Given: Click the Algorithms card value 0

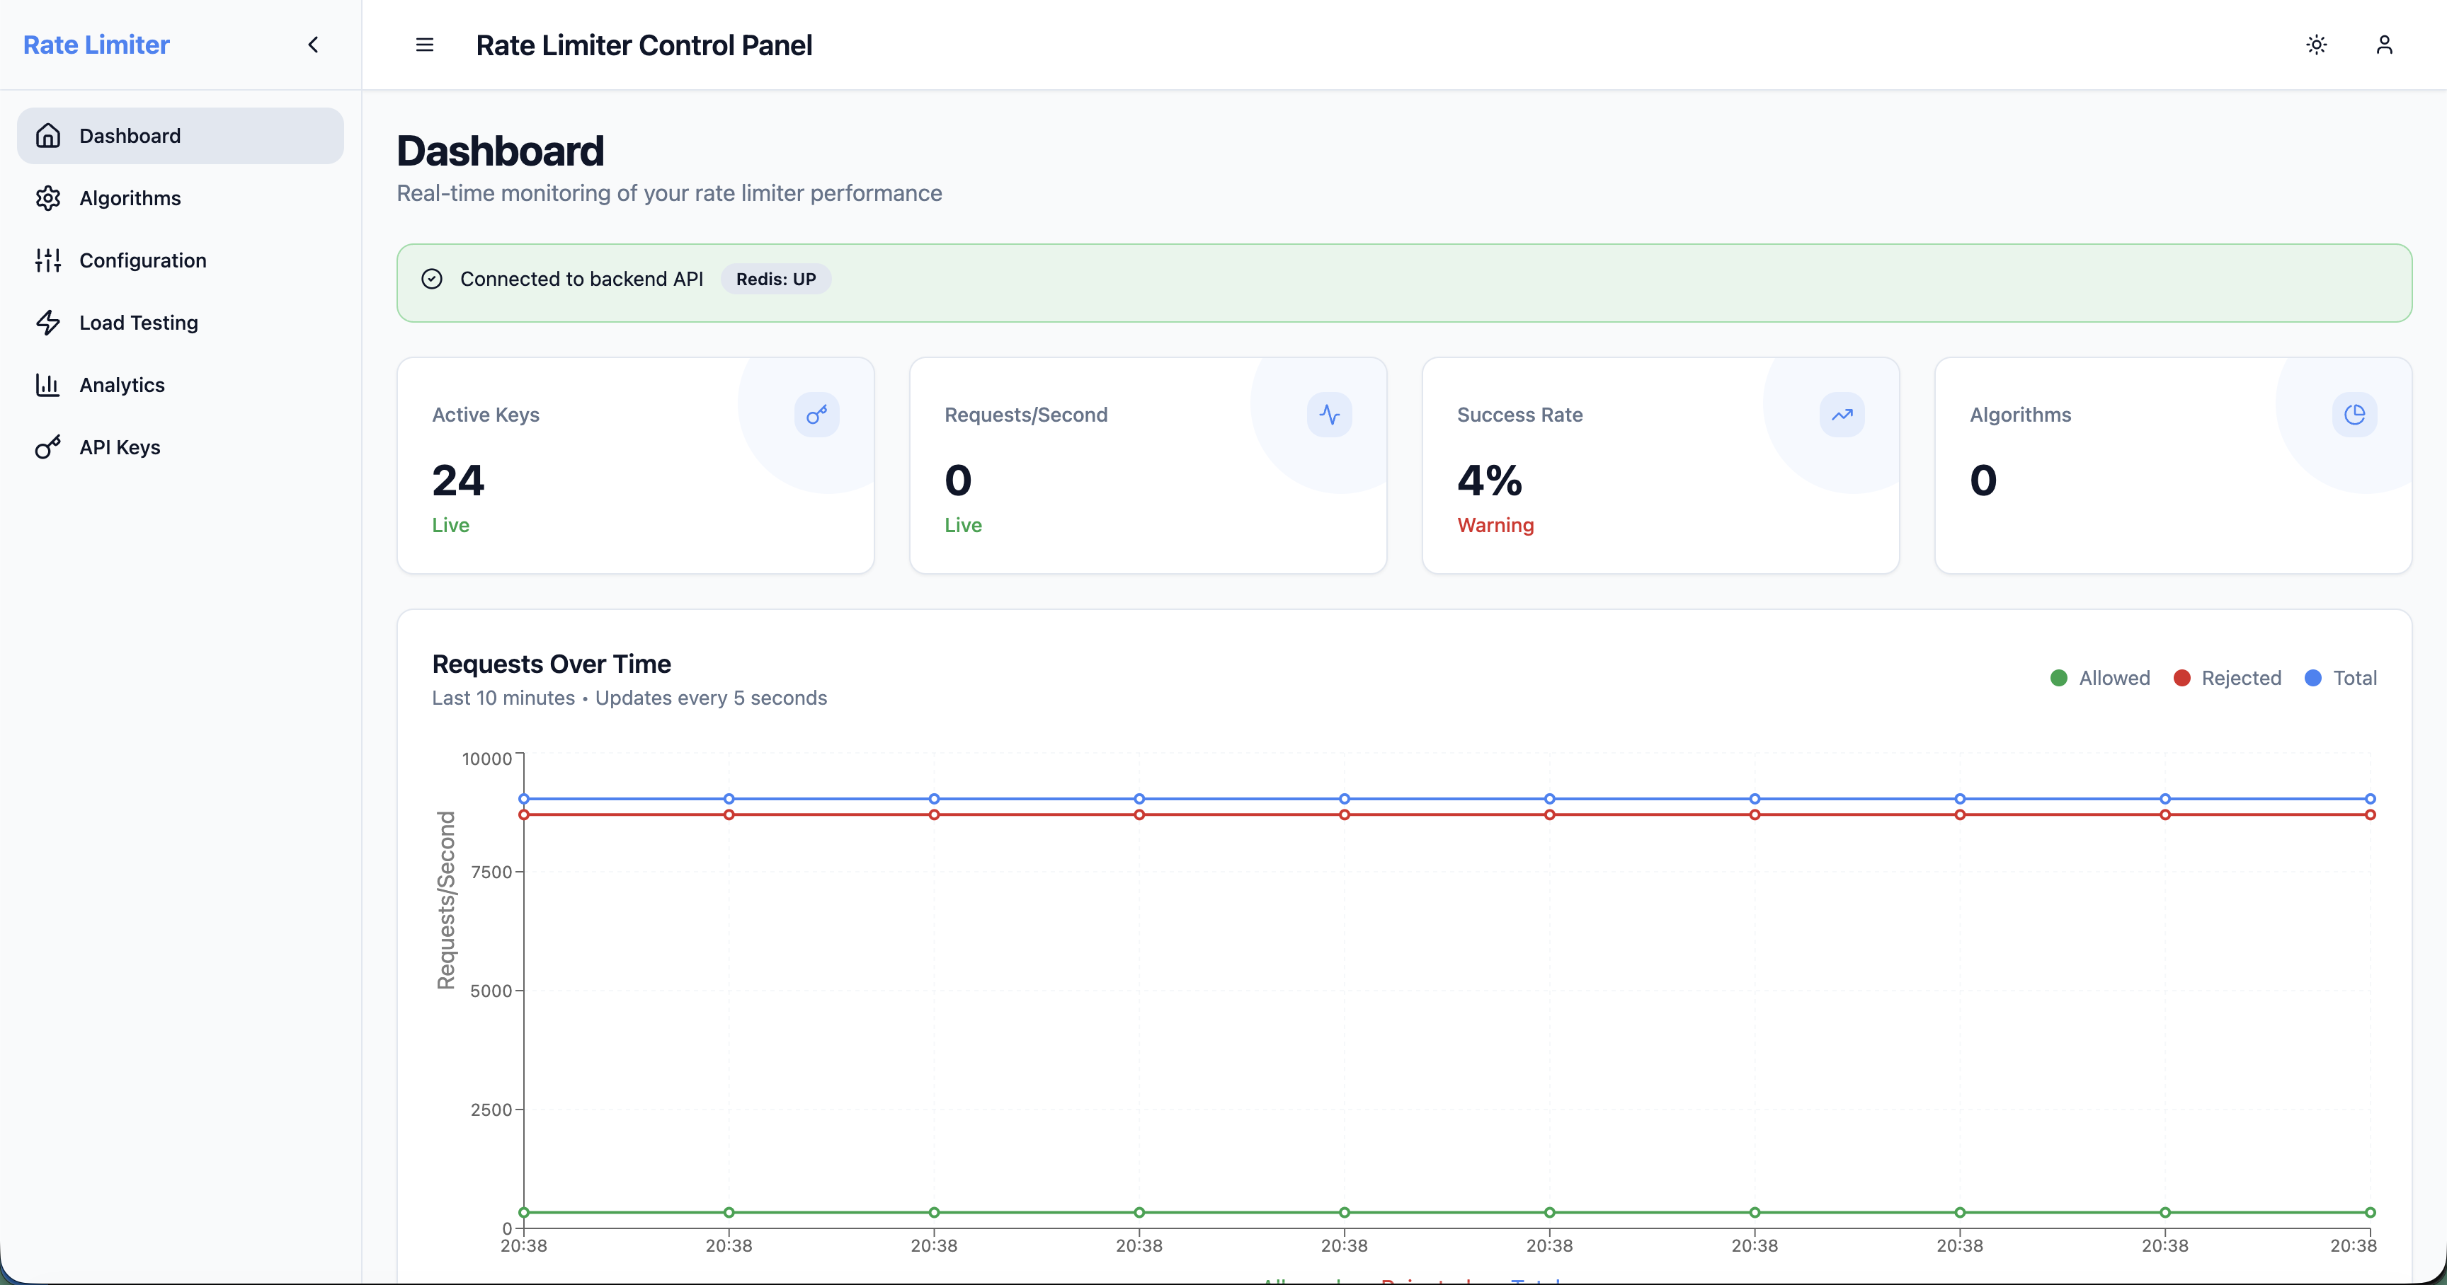Looking at the screenshot, I should coord(1983,480).
